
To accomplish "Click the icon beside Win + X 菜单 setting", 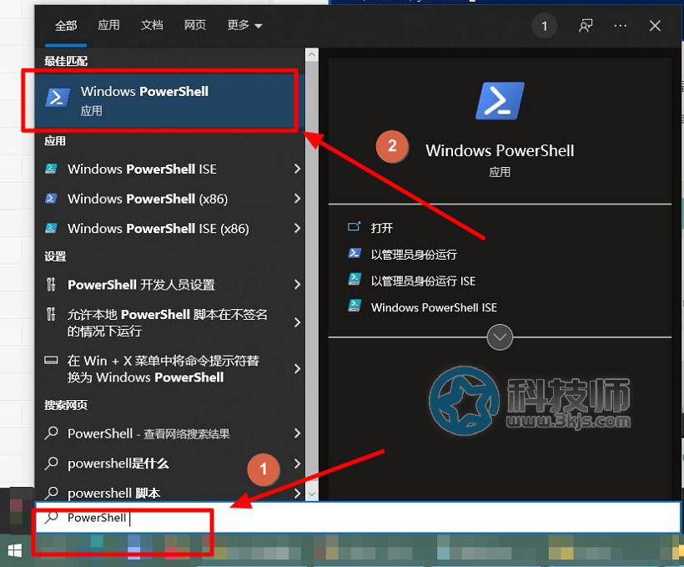I will coord(51,361).
